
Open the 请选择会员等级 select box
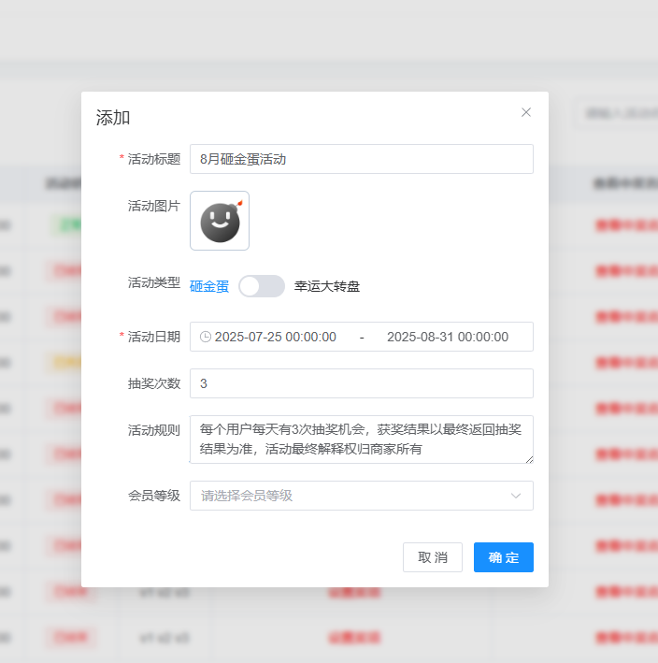(355, 496)
